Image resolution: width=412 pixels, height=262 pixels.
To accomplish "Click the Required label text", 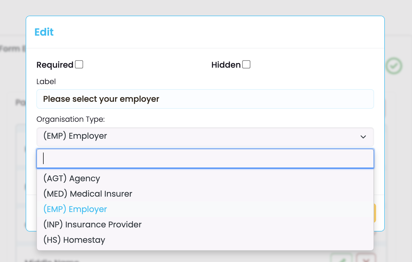I will pyautogui.click(x=55, y=65).
